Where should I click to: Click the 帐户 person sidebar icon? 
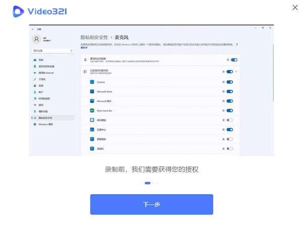[35, 92]
